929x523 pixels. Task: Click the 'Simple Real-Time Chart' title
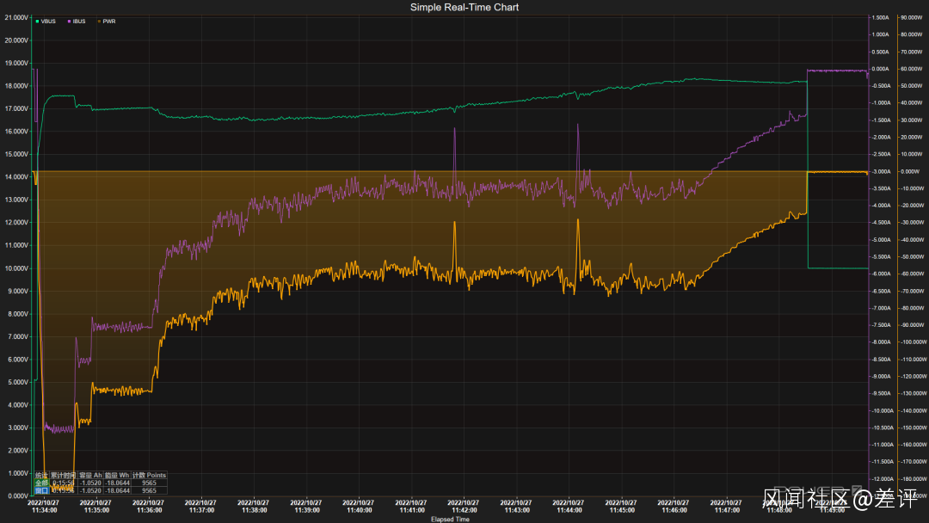464,7
